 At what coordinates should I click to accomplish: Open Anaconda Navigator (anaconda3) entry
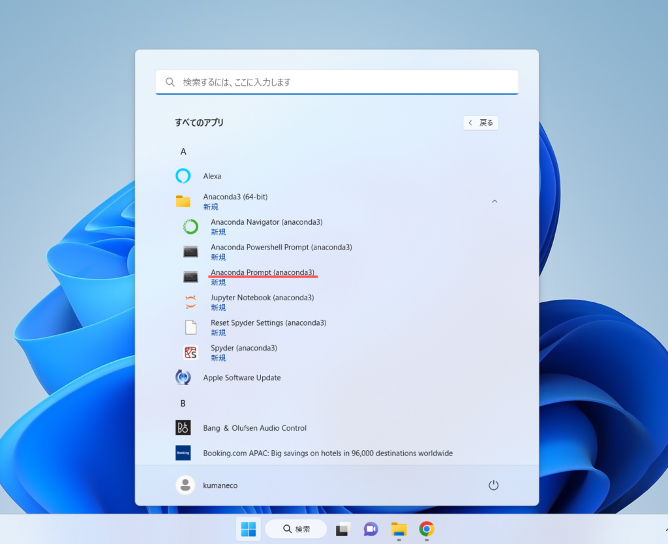pyautogui.click(x=267, y=222)
